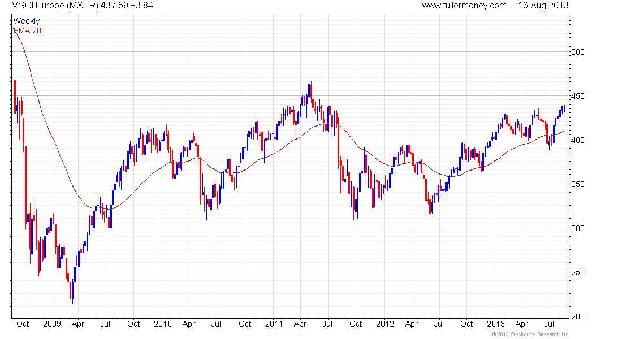Click the Stockcube Research Ltd copyright text
This screenshot has height=339, width=622.
click(x=530, y=334)
